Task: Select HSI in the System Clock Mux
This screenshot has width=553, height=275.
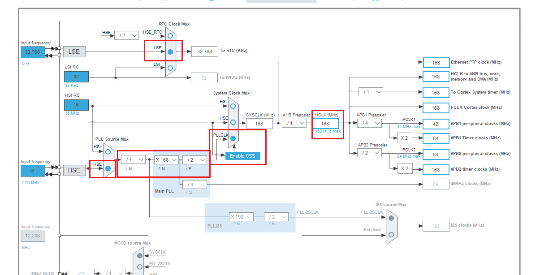Action: (x=233, y=106)
